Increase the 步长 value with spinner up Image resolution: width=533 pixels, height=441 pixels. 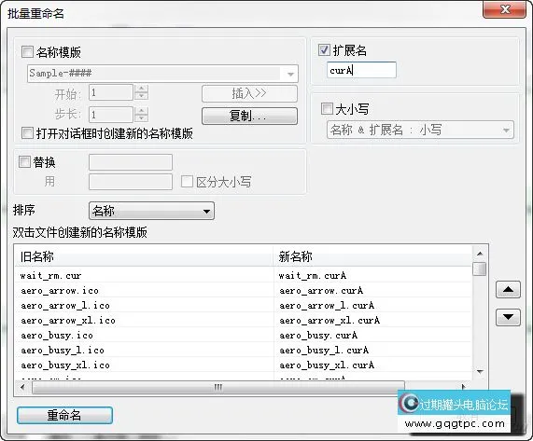141,111
